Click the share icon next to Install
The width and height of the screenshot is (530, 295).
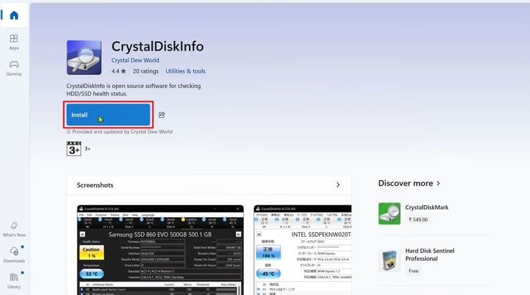coord(161,115)
